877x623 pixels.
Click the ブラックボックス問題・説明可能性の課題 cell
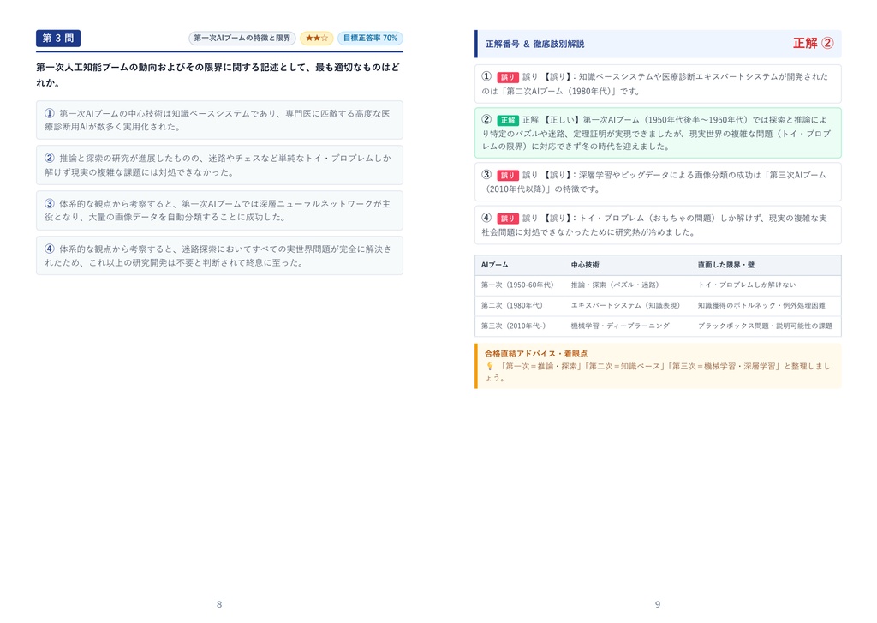click(765, 326)
